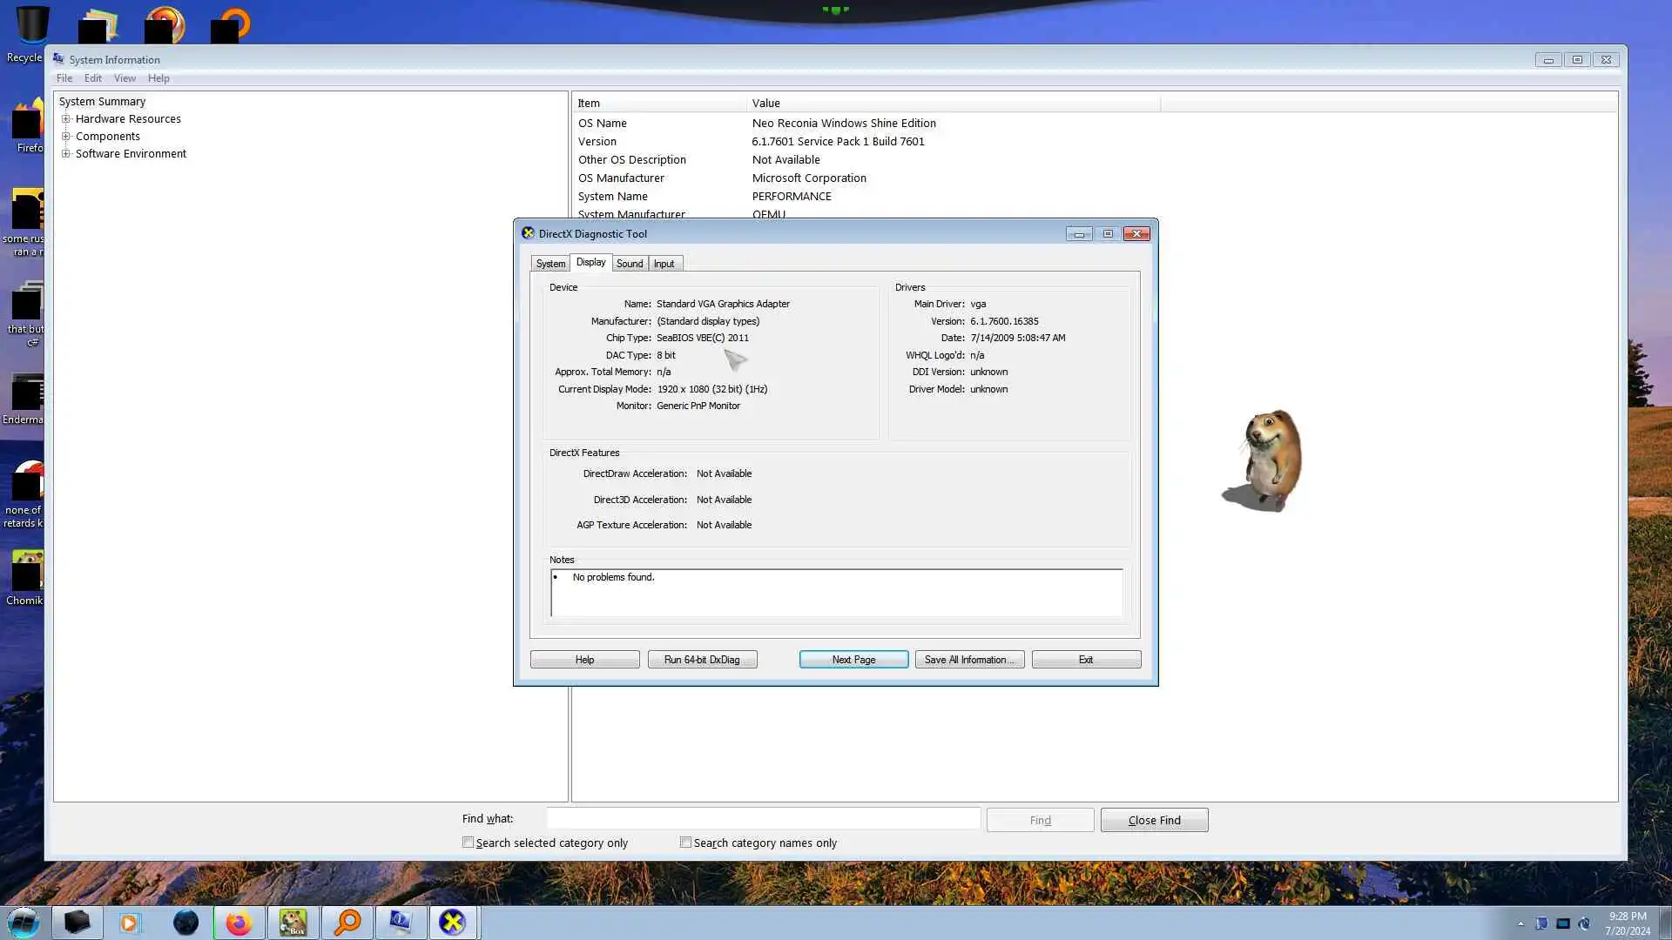
Task: Click the DirectX Diagnostic taskbar icon
Action: 452,923
